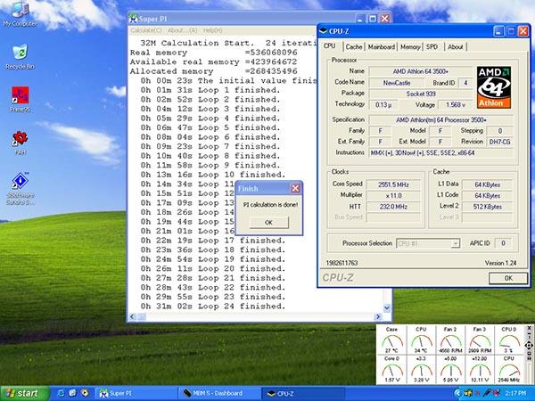Viewport: 535px width, 401px height.
Task: Open Internet Explorer from quick launch
Action: (61, 393)
